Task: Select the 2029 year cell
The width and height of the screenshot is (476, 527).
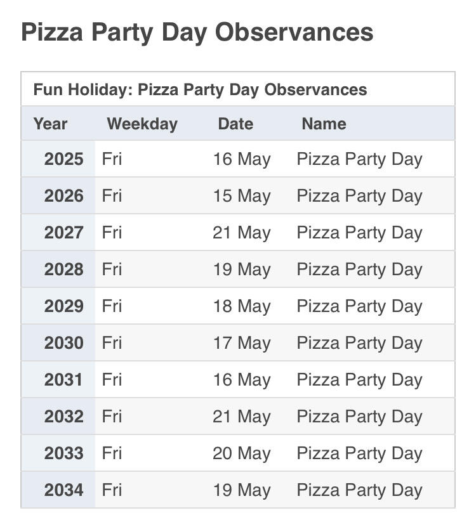Action: (x=58, y=306)
